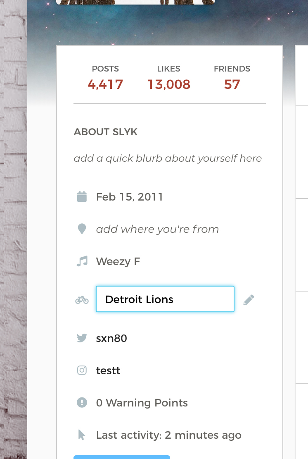Click the bicycle icon beside the sports field
Viewport: 308px width, 459px height.
coord(82,300)
